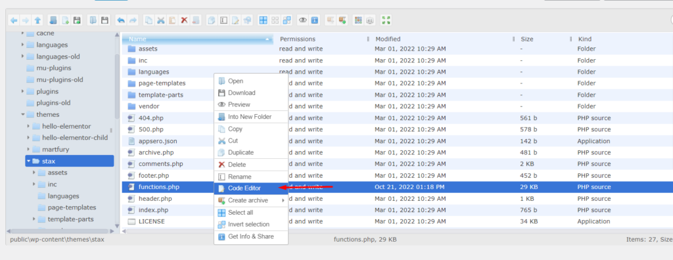Select the 404.php file row

pos(398,118)
